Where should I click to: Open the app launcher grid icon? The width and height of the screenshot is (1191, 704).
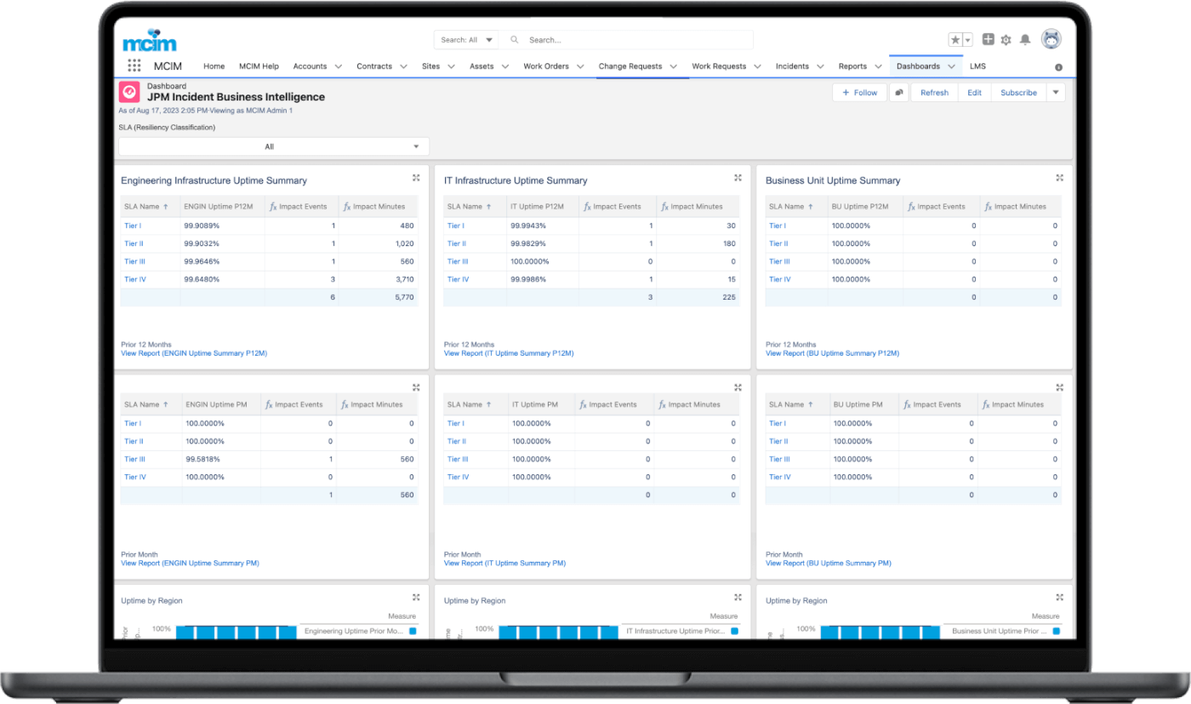click(134, 66)
